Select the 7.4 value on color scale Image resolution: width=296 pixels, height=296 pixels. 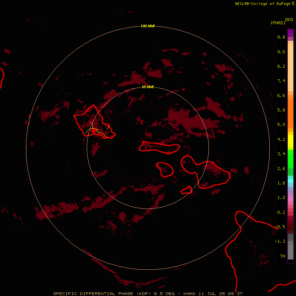(281, 81)
